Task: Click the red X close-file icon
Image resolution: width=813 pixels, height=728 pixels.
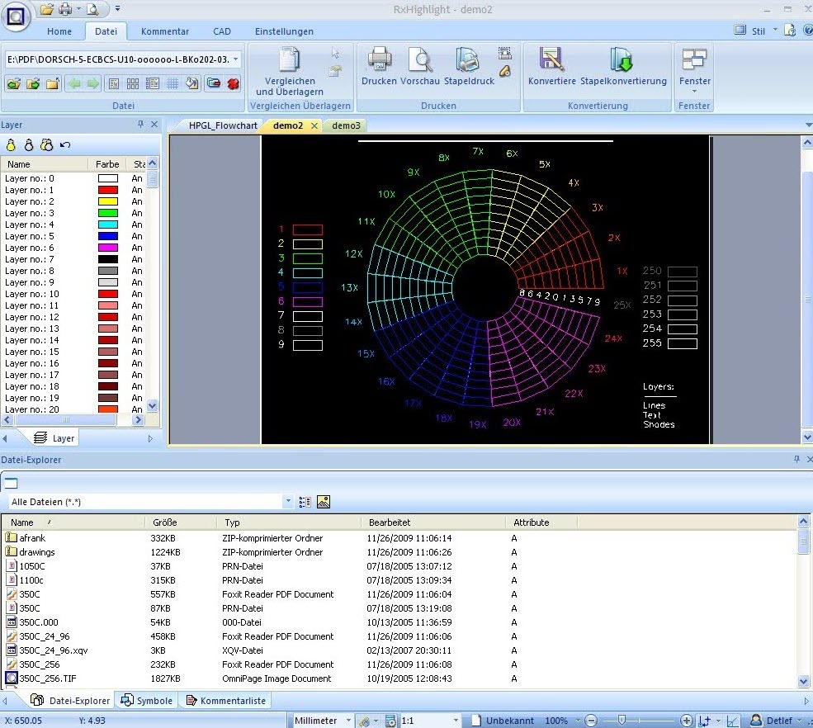Action: point(234,83)
